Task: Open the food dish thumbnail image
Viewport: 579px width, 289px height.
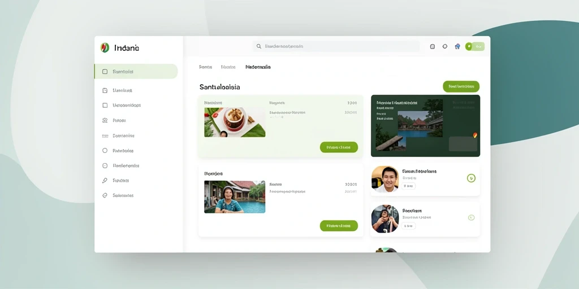Action: [235, 122]
